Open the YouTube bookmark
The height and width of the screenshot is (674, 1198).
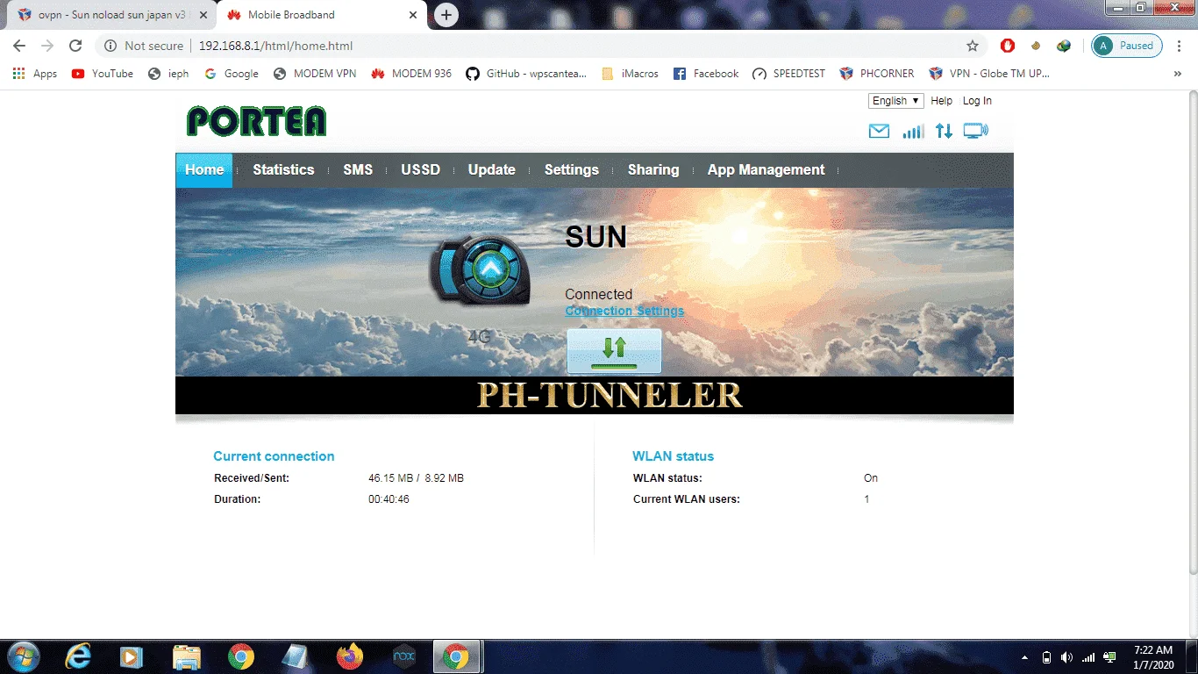[x=103, y=74]
